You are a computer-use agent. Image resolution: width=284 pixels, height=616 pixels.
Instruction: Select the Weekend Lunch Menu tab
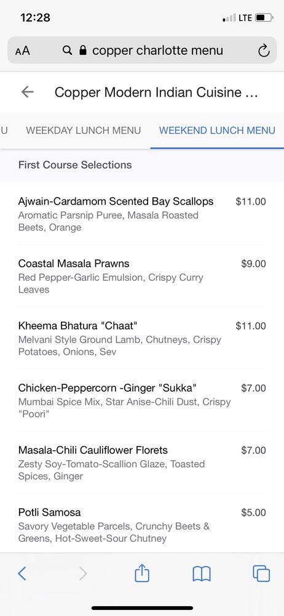[x=217, y=131]
